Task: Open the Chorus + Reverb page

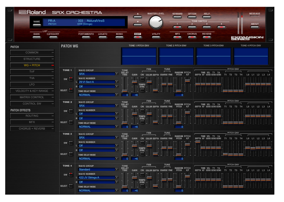Action: (x=32, y=129)
